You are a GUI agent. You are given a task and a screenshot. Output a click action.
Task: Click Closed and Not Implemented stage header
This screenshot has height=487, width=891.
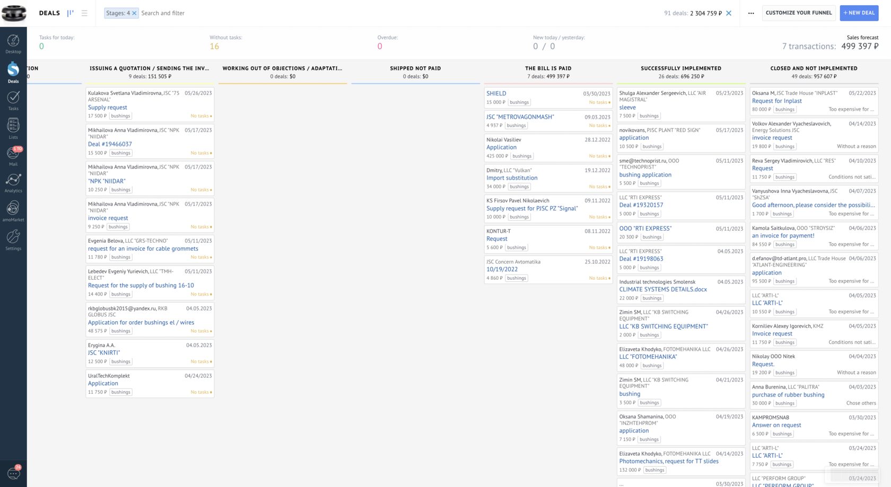pyautogui.click(x=814, y=68)
